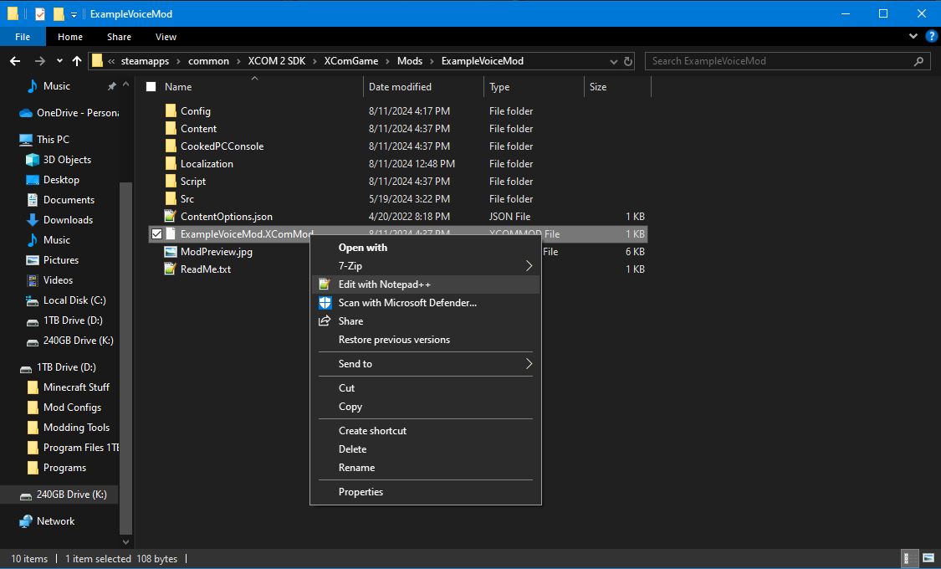Refresh the current folder view
941x569 pixels.
[x=628, y=61]
